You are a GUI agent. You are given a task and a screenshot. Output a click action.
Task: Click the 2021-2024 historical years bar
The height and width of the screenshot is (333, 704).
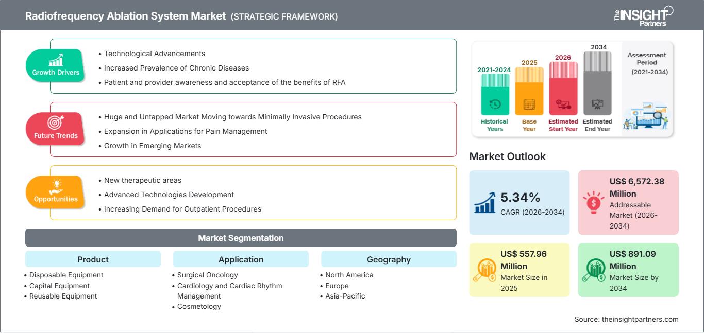[495, 94]
